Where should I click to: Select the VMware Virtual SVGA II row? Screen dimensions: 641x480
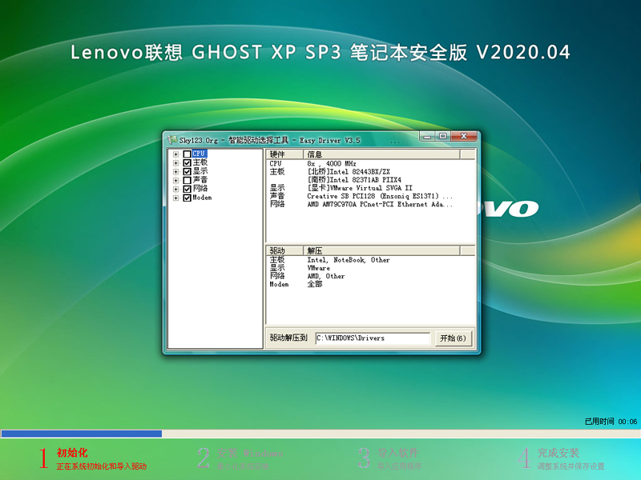[x=370, y=188]
